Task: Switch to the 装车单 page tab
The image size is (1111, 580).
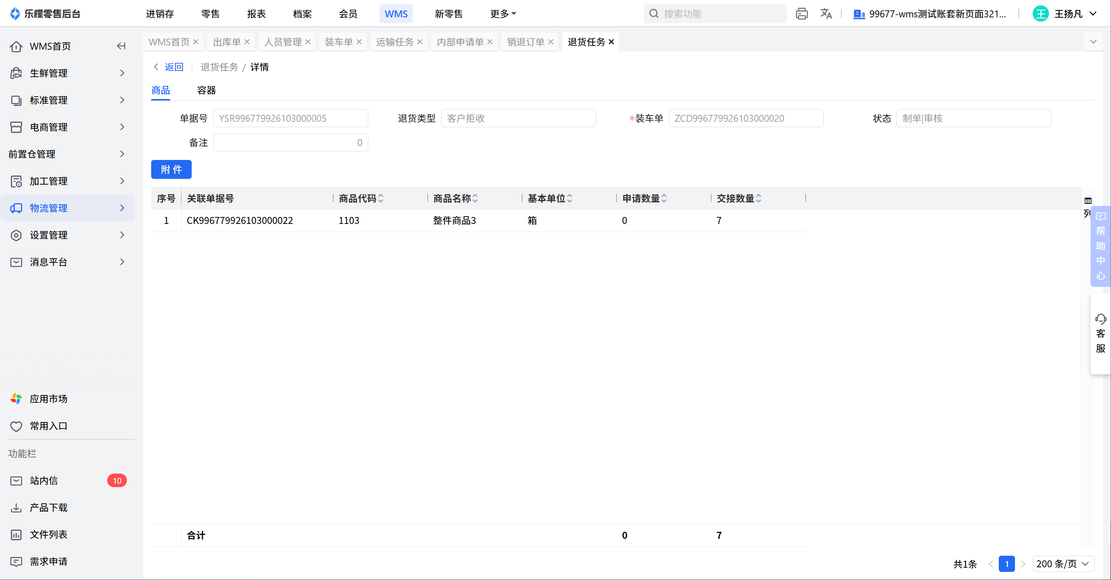Action: coord(338,42)
